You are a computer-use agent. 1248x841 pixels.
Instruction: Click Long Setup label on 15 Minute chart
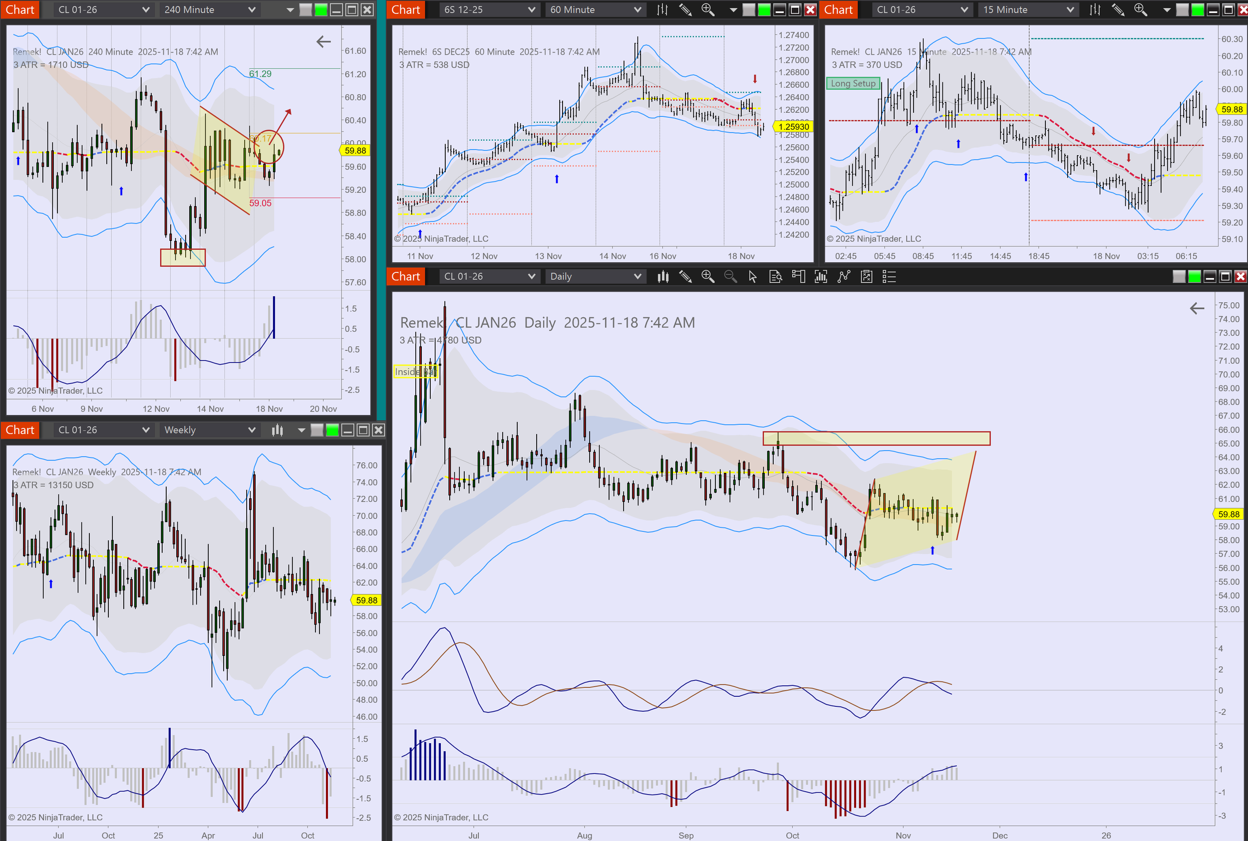(x=853, y=84)
